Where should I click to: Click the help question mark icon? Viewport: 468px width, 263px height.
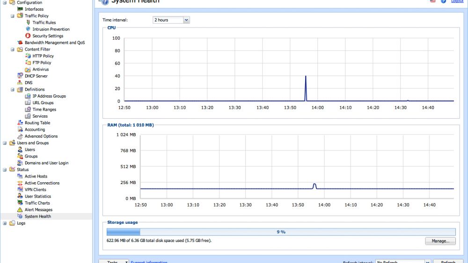tap(443, 1)
